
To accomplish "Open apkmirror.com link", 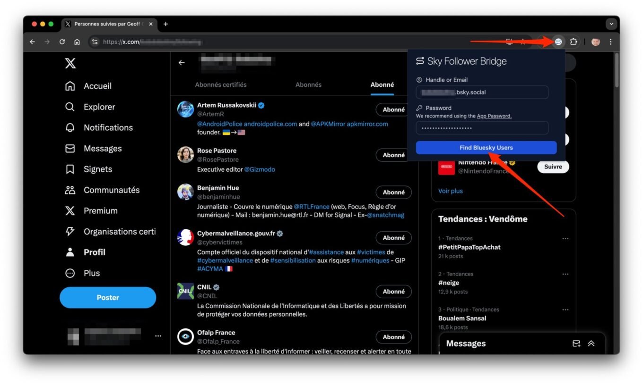I will coord(367,124).
